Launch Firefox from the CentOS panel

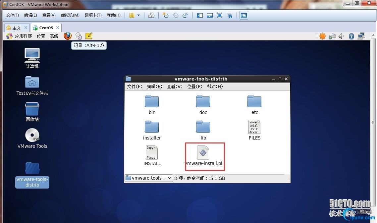click(68, 36)
